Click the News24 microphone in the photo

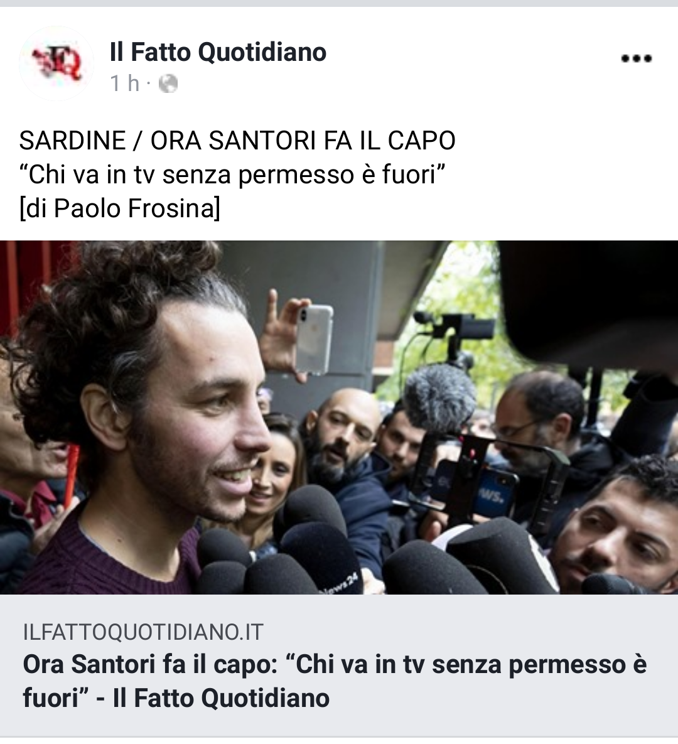tap(323, 559)
